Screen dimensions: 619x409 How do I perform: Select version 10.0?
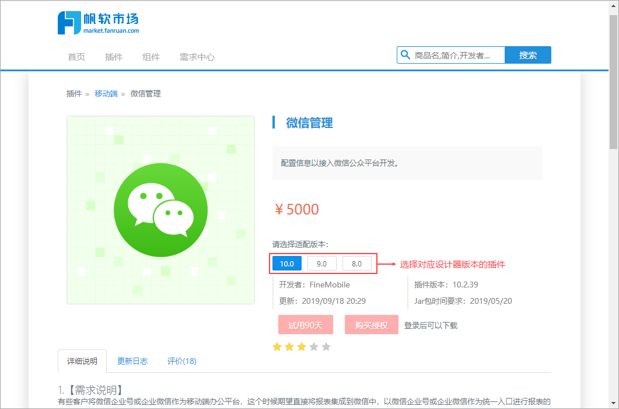[287, 264]
